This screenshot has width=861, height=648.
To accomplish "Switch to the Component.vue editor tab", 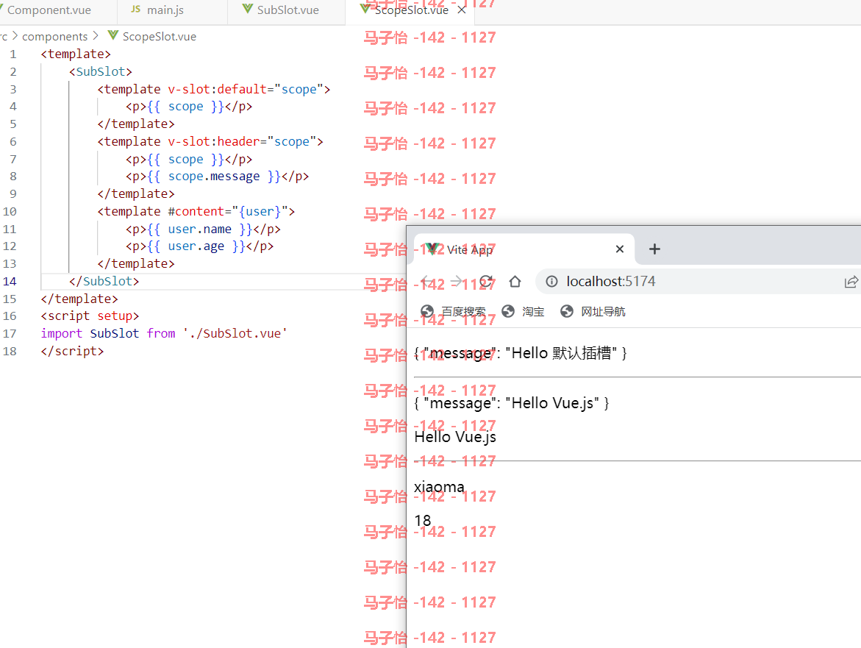I will 49,10.
